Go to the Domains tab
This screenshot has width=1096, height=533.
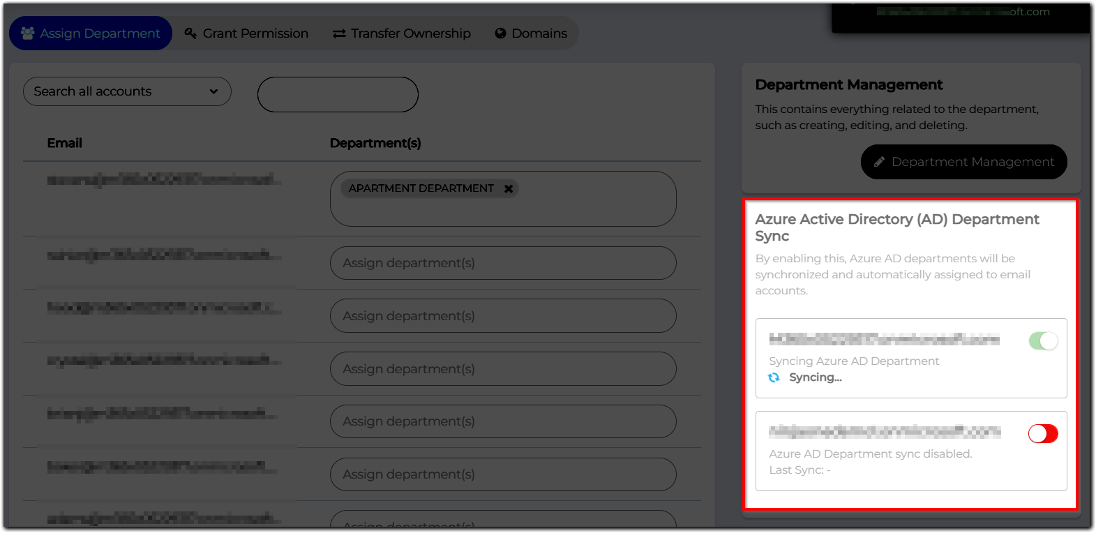(531, 33)
